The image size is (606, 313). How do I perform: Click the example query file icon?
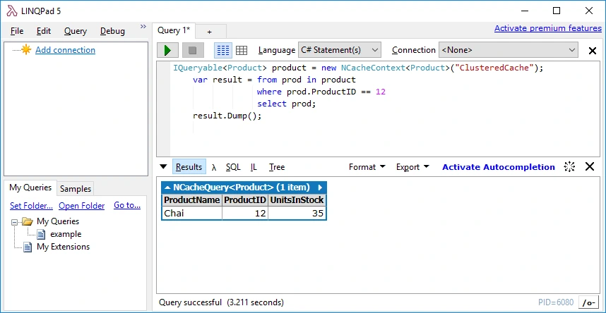[x=41, y=234]
